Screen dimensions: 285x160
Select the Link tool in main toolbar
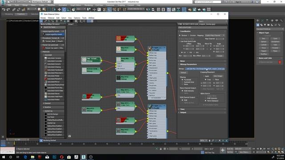[14, 9]
